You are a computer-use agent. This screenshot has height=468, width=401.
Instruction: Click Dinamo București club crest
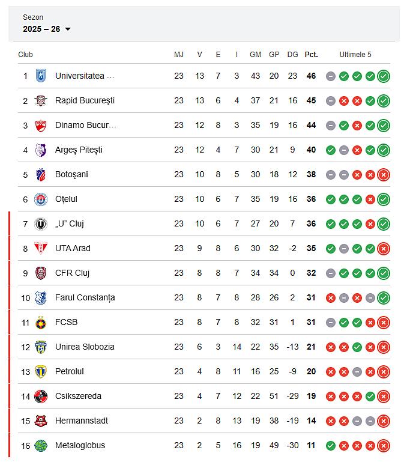tap(41, 125)
